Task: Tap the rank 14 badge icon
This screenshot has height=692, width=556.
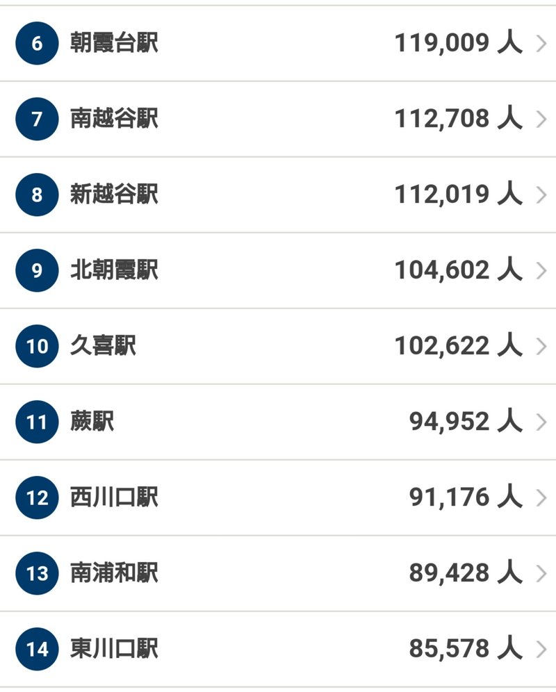Action: point(37,649)
